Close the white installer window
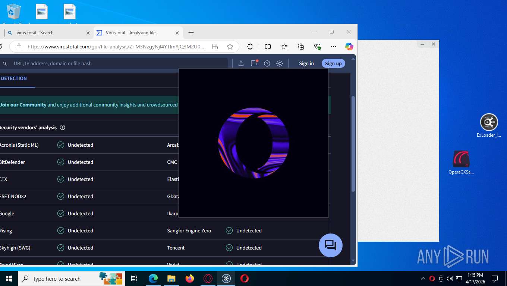 tap(434, 44)
